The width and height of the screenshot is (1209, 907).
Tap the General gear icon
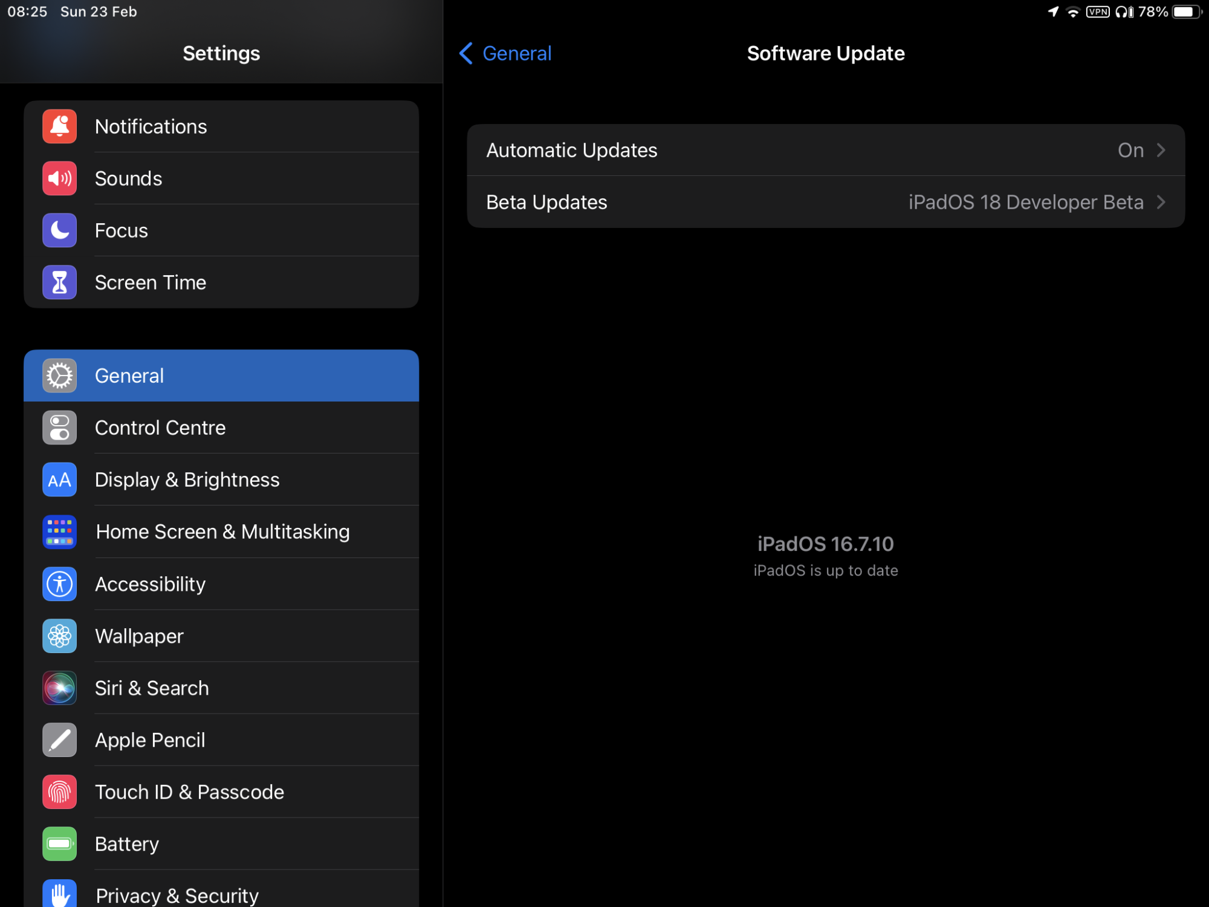click(59, 375)
